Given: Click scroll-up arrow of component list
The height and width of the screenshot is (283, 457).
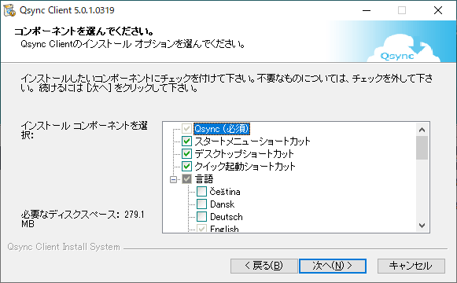Looking at the screenshot, I should pos(422,130).
